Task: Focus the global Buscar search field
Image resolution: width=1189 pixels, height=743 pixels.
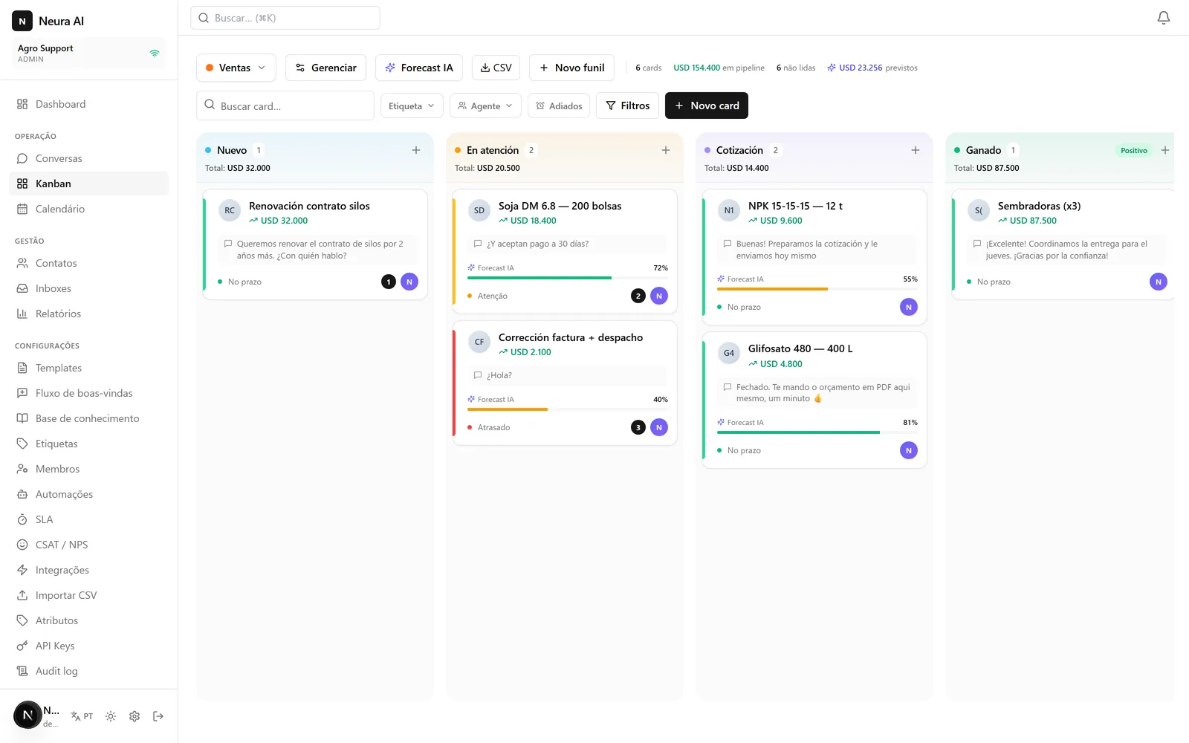Action: 285,18
